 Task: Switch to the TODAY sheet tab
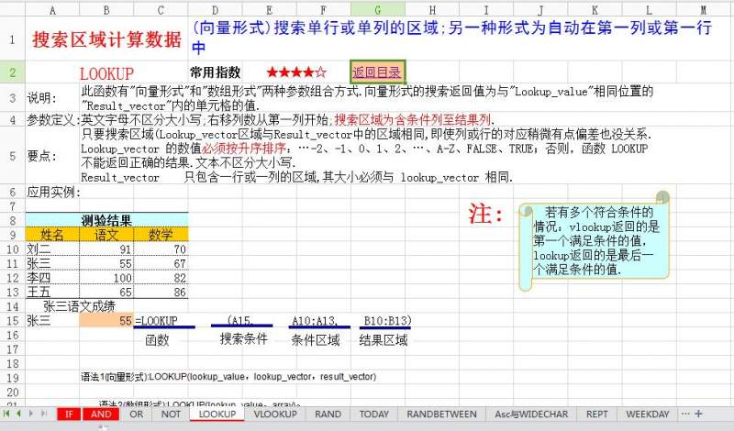click(374, 414)
